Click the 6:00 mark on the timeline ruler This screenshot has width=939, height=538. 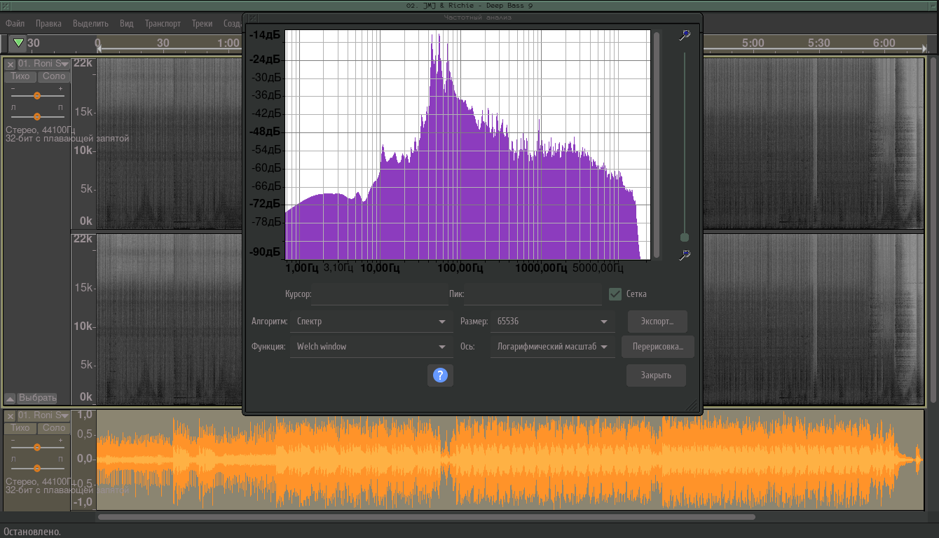coord(884,43)
